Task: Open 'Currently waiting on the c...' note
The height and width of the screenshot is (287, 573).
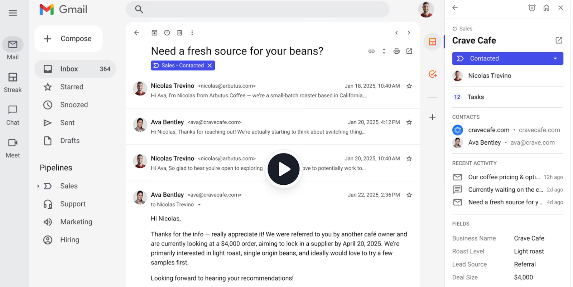Action: point(507,190)
